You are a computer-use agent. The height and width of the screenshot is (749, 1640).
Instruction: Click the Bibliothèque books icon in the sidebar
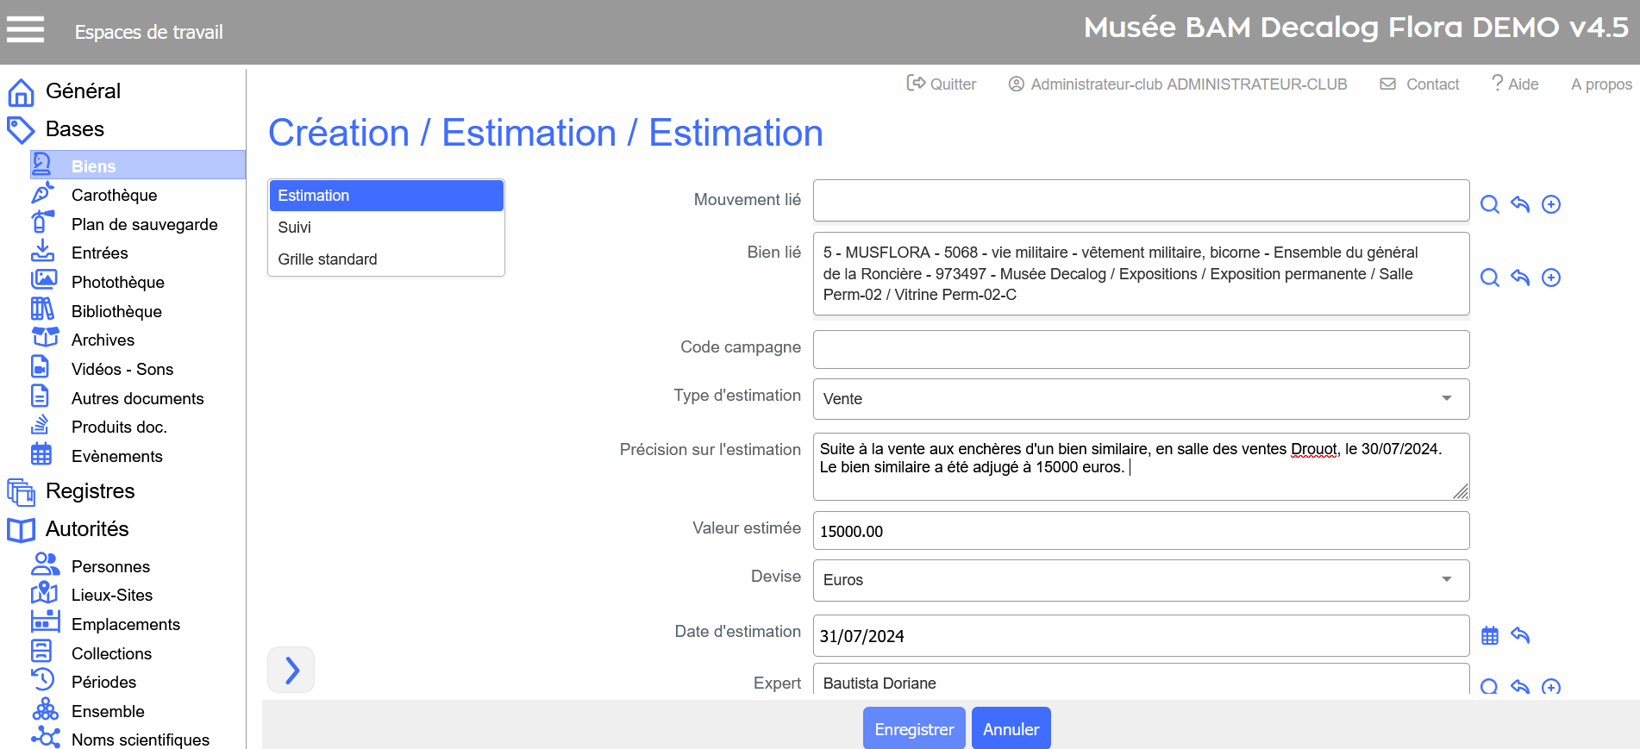coord(43,310)
